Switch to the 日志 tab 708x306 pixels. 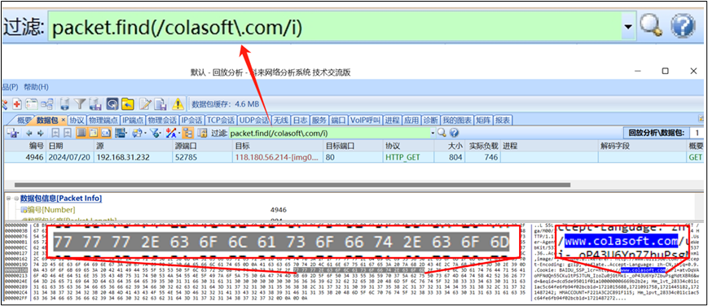tap(301, 120)
